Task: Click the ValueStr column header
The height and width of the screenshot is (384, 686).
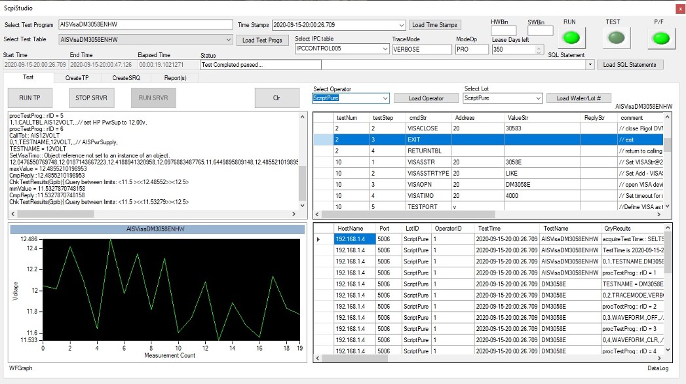Action: (x=542, y=118)
